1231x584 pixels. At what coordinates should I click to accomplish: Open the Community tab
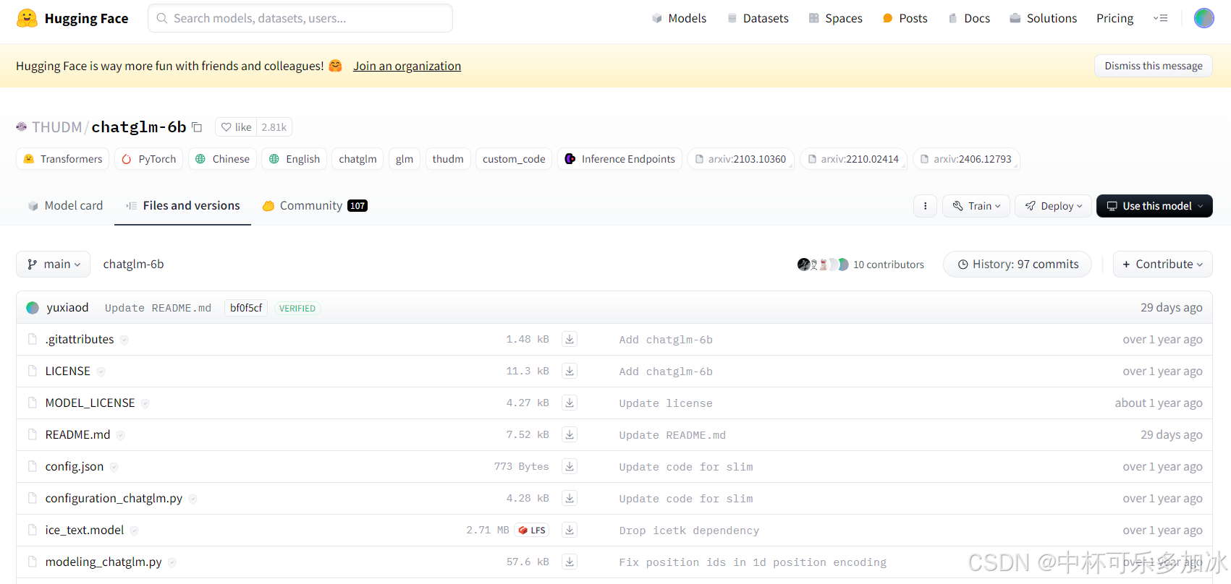(x=315, y=206)
